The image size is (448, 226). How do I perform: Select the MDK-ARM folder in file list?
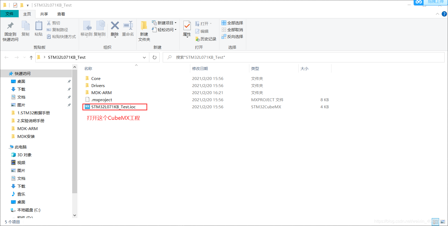pyautogui.click(x=98, y=93)
